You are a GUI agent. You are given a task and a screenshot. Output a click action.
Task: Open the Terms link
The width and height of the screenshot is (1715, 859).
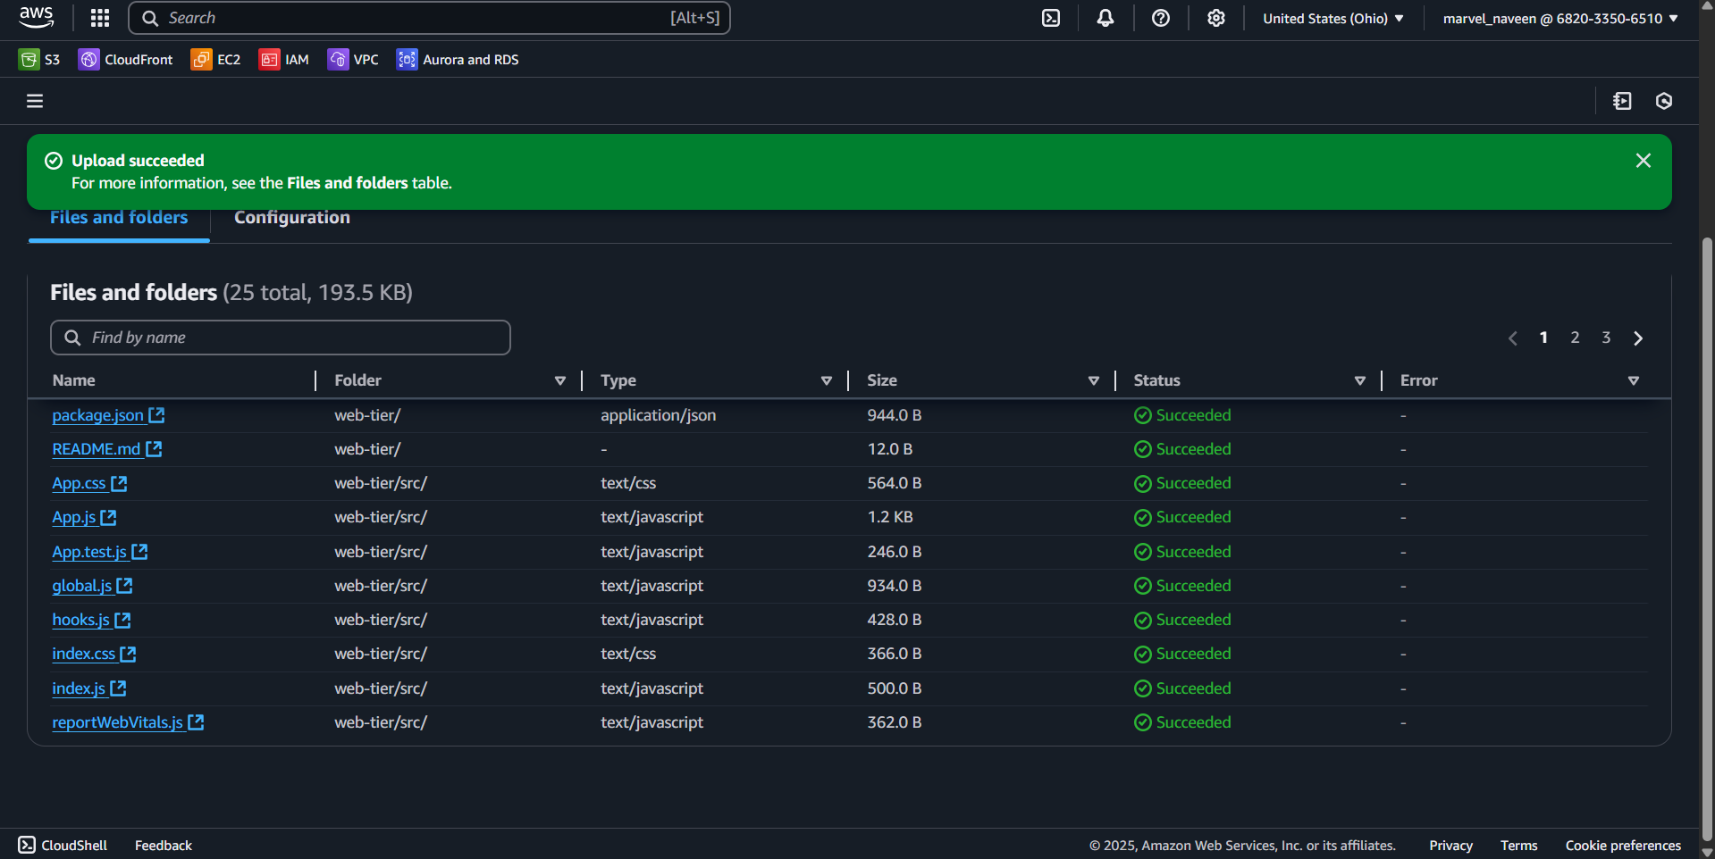[x=1518, y=845]
